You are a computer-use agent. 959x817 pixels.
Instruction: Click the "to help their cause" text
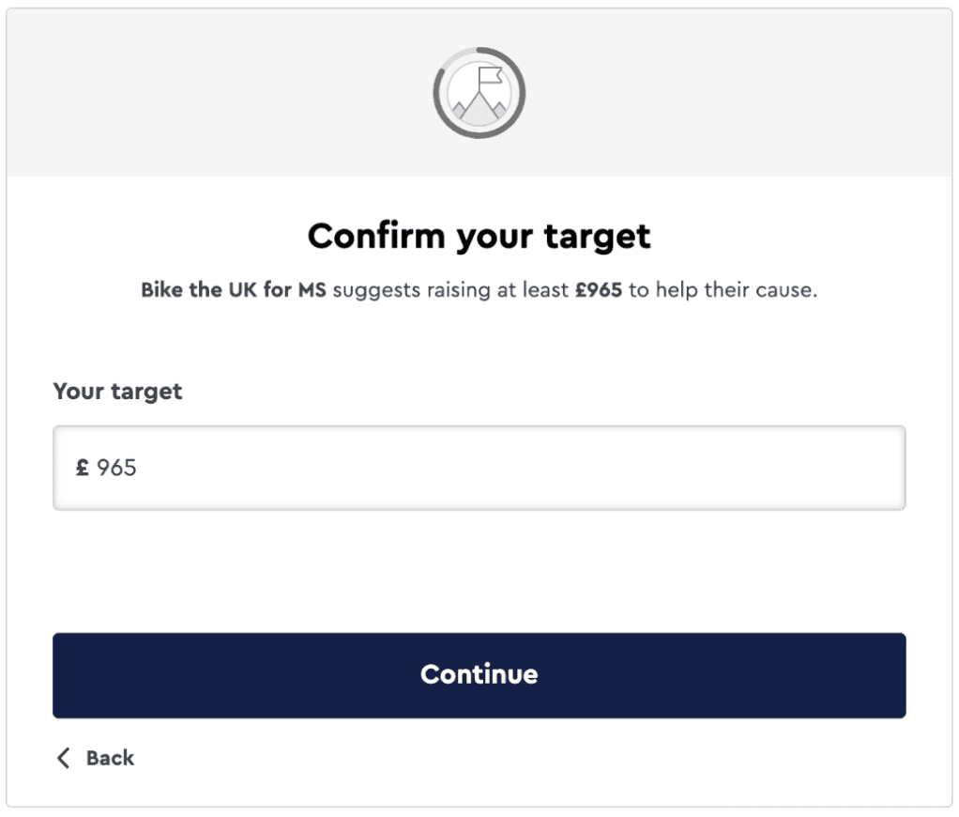pos(723,290)
